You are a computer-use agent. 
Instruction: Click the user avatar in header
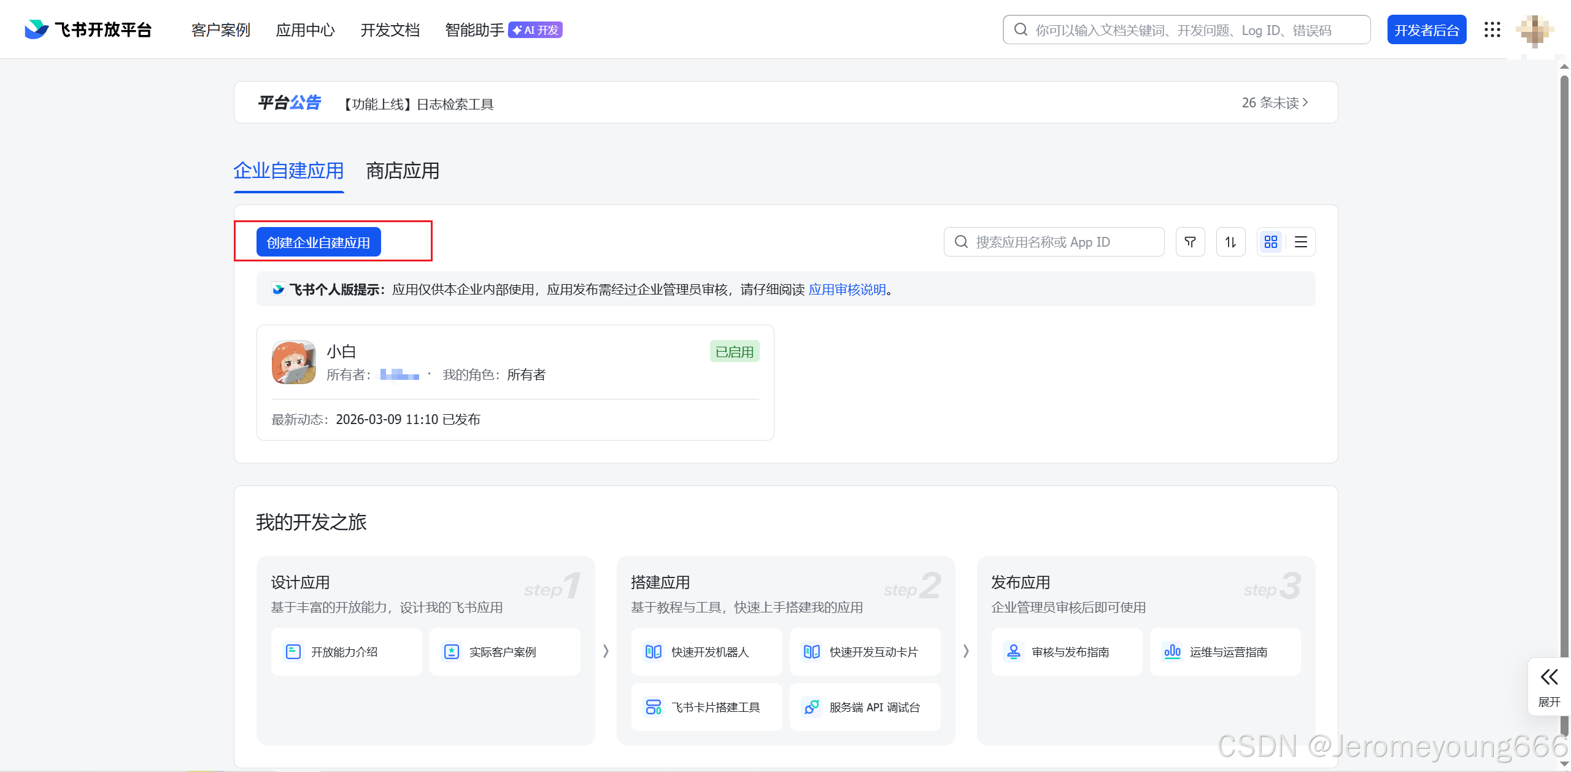click(1534, 29)
